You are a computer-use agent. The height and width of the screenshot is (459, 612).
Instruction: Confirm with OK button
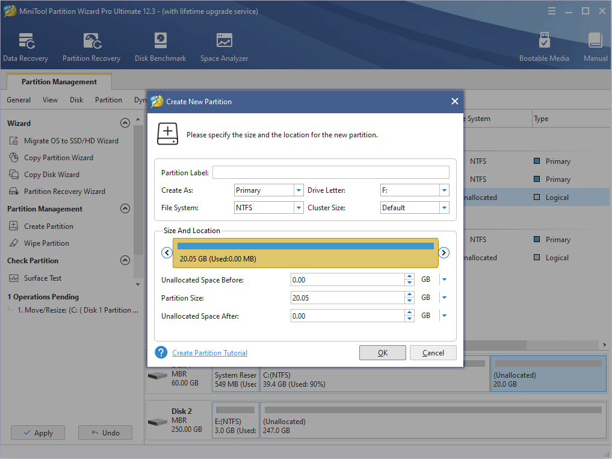383,353
